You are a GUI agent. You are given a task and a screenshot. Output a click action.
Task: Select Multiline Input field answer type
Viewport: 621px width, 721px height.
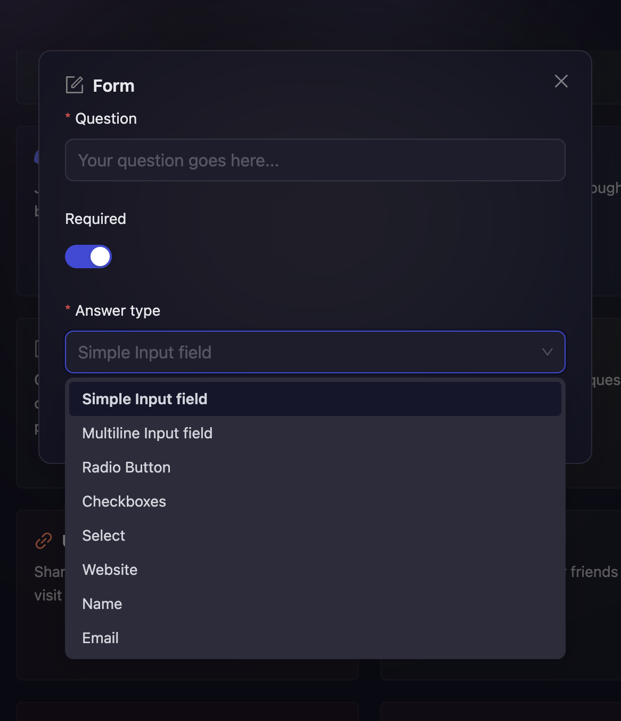[x=148, y=433]
